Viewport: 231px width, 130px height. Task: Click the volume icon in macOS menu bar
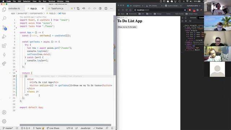click(191, 1)
